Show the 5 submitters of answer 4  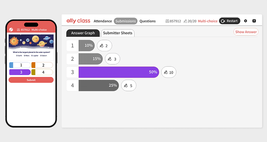click(x=129, y=85)
